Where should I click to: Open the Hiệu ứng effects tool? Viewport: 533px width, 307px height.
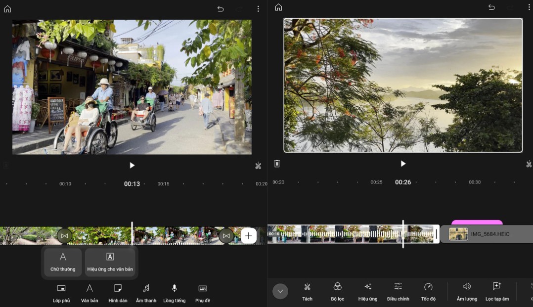[x=368, y=291]
